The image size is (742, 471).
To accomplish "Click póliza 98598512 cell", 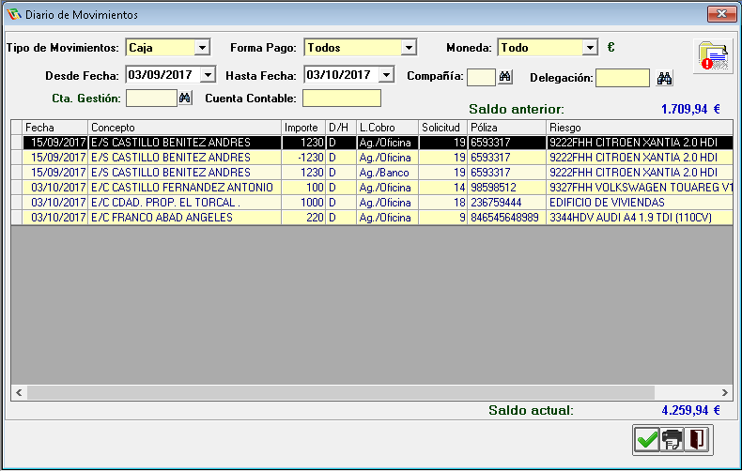I will (507, 188).
